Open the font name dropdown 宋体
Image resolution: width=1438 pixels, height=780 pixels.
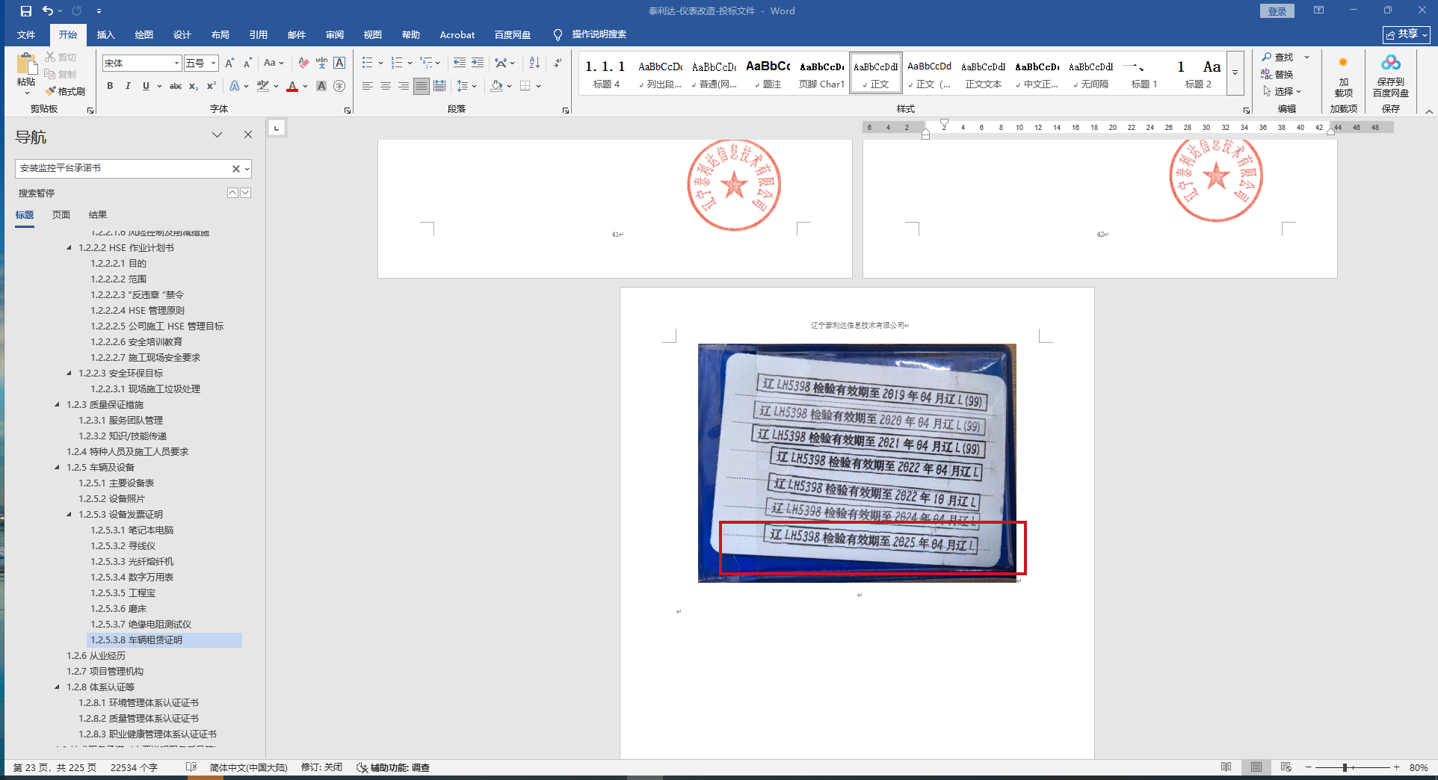click(177, 64)
